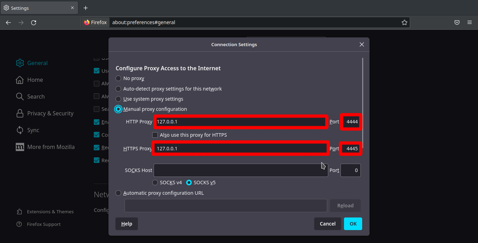Image resolution: width=478 pixels, height=243 pixels.
Task: Enable Also use this proxy for HTTPS
Action: tap(155, 135)
